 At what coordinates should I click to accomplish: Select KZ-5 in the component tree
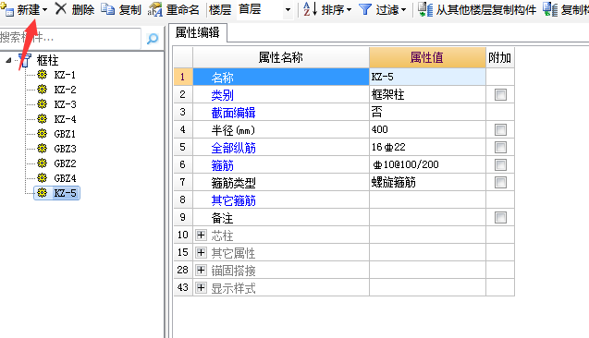coord(65,193)
